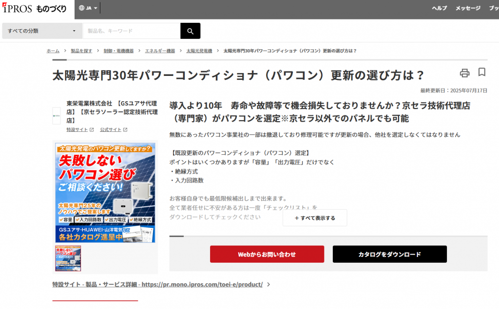Image resolution: width=499 pixels, height=309 pixels.
Task: Open 太陽光発電機 breadcrumb link
Action: (199, 51)
